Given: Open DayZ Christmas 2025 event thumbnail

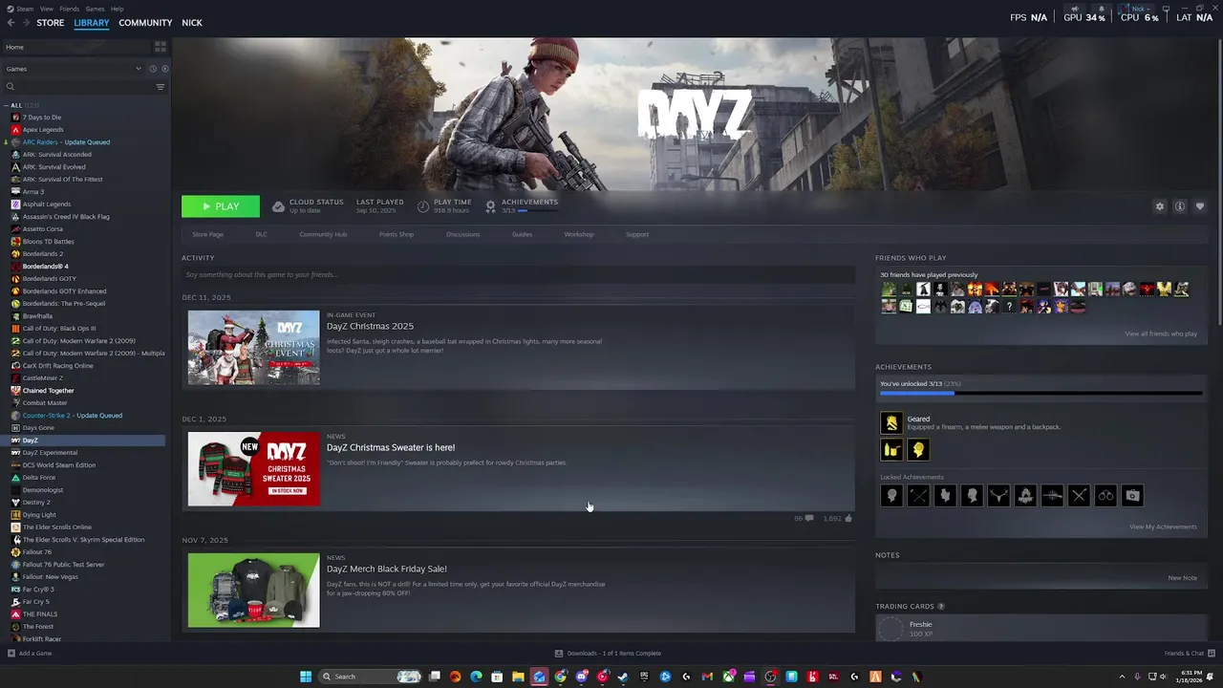Looking at the screenshot, I should [253, 347].
